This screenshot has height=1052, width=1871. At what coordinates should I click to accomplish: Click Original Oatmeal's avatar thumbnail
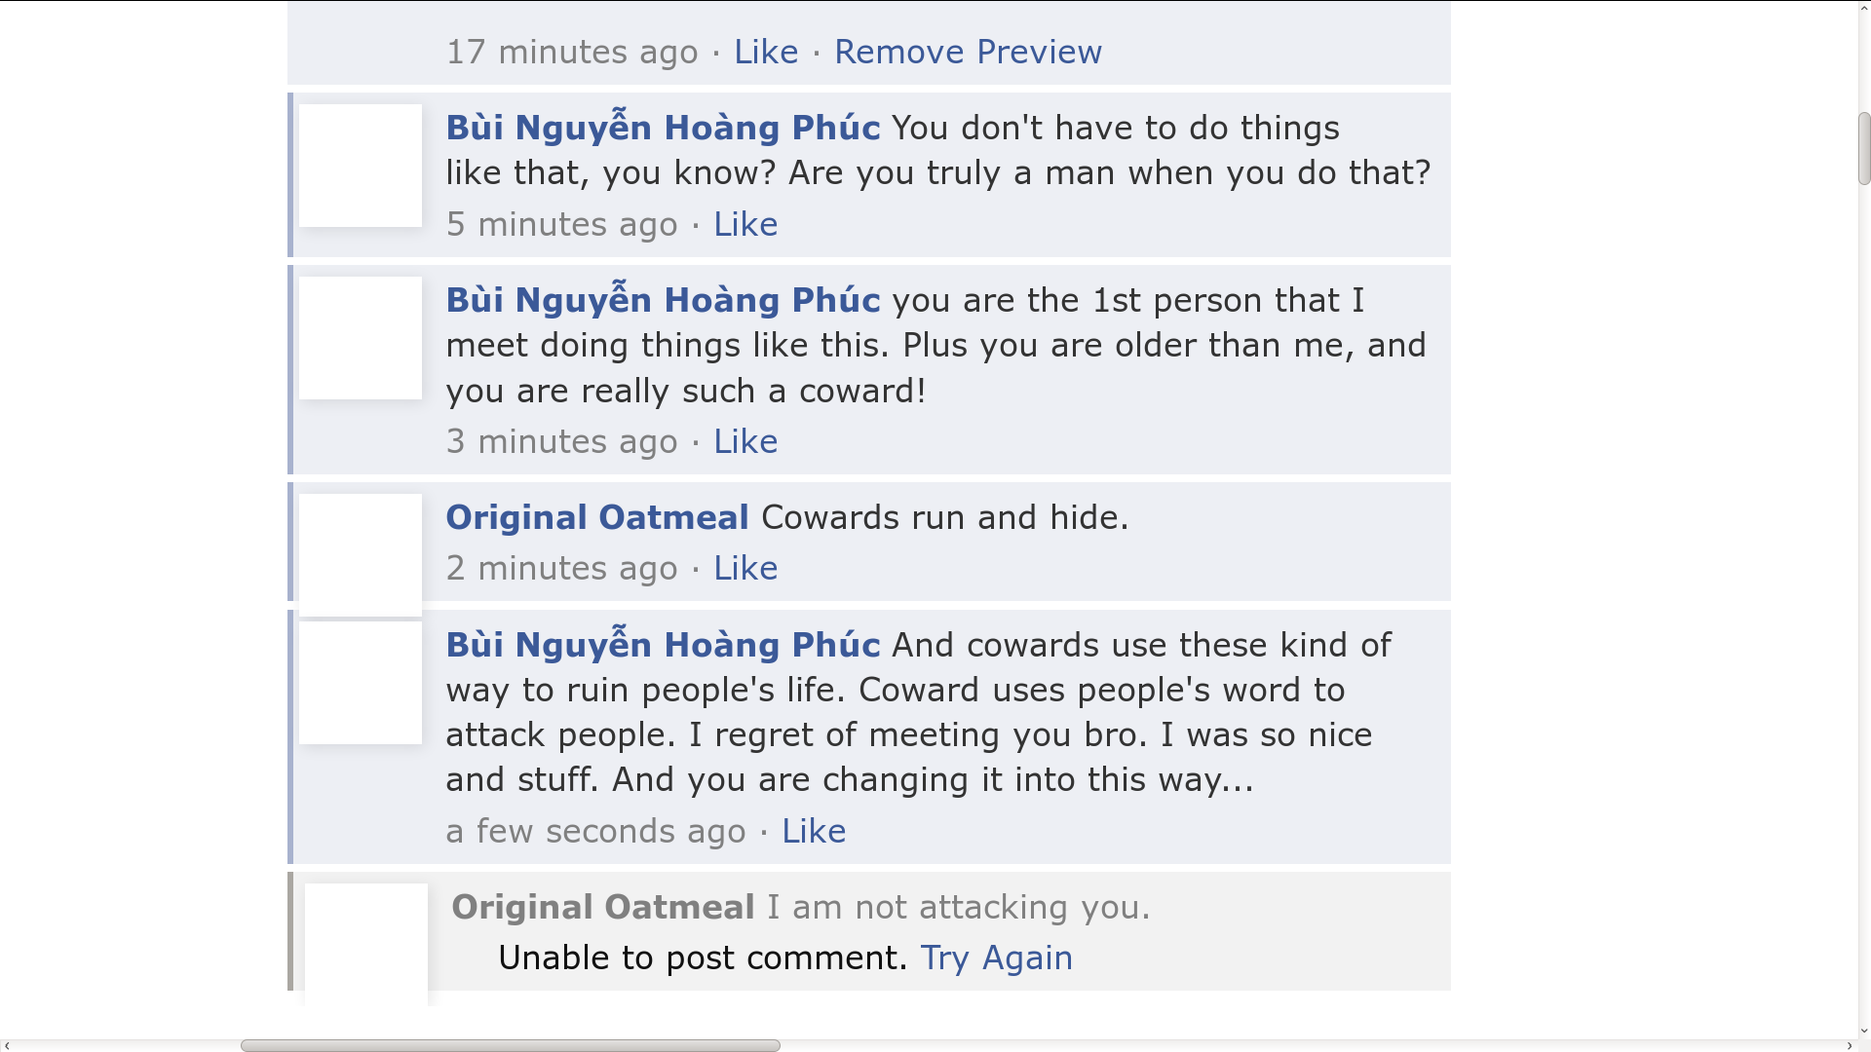(x=361, y=553)
